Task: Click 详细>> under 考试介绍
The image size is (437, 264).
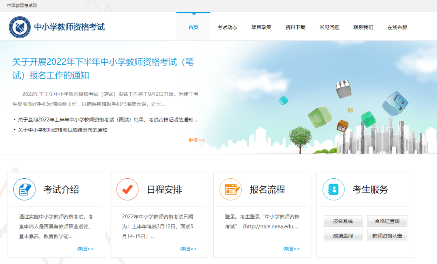Action: click(x=85, y=249)
